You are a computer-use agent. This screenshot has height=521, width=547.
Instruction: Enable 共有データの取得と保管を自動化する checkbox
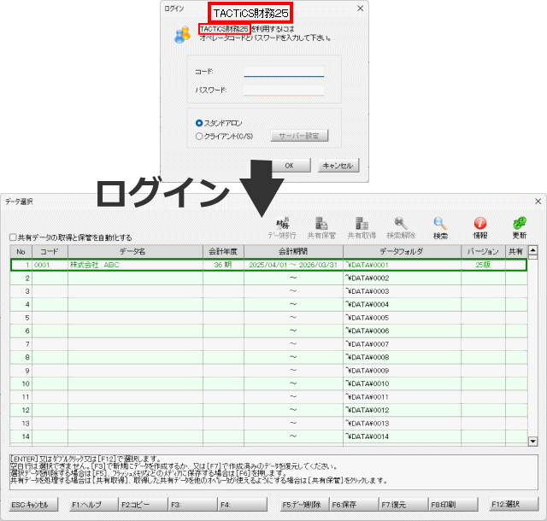click(14, 237)
